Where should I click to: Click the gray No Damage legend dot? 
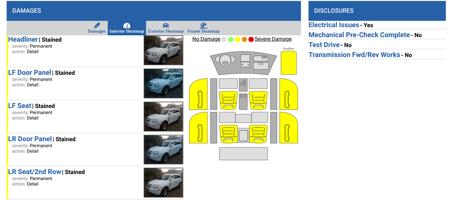224,39
